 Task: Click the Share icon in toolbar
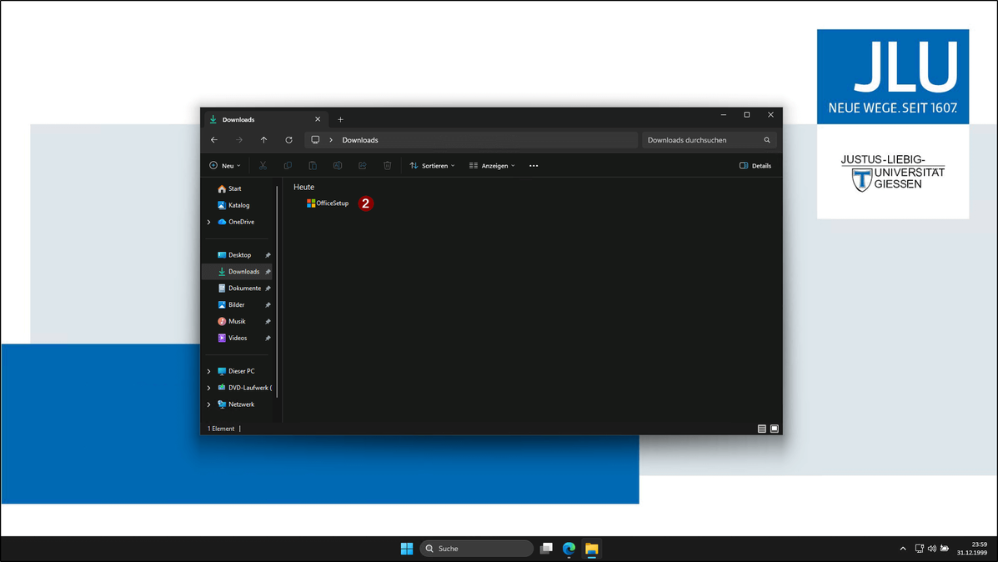coord(362,165)
